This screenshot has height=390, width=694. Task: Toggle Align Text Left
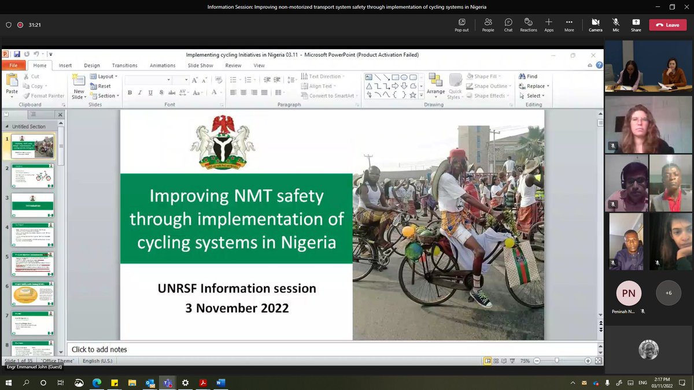coord(233,92)
